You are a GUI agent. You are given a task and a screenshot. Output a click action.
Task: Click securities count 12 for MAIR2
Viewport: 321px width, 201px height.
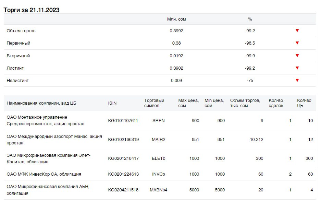point(311,140)
